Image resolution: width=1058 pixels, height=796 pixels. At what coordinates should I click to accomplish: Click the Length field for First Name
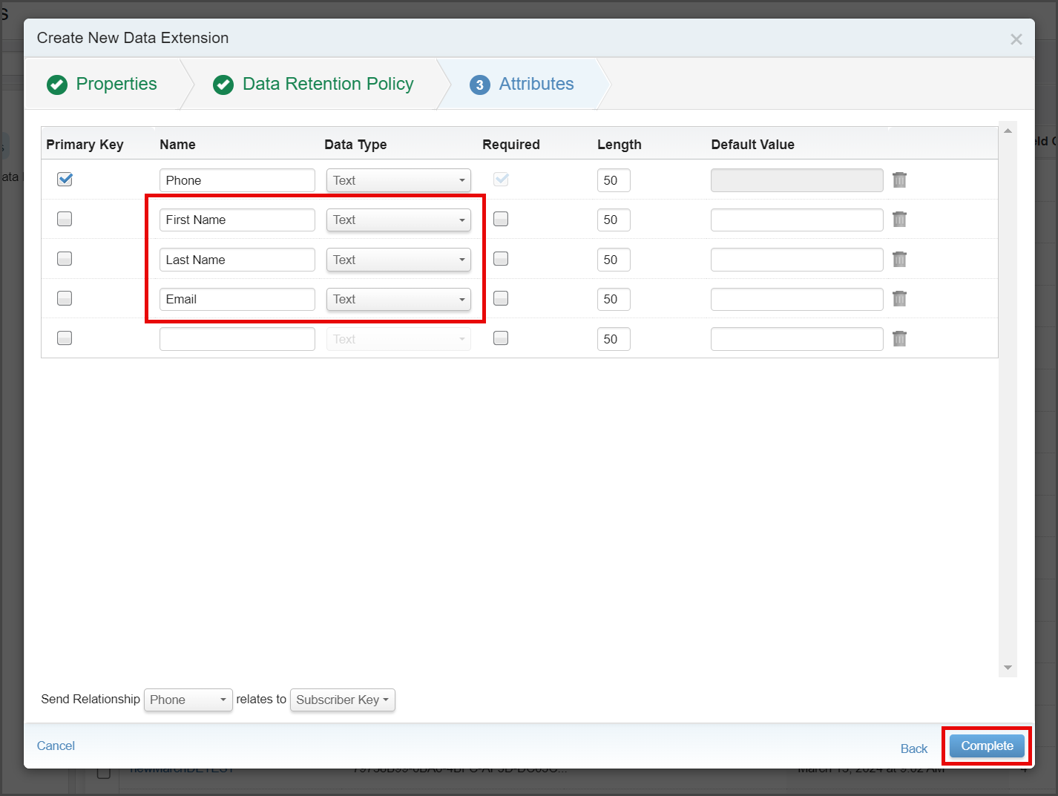click(614, 220)
